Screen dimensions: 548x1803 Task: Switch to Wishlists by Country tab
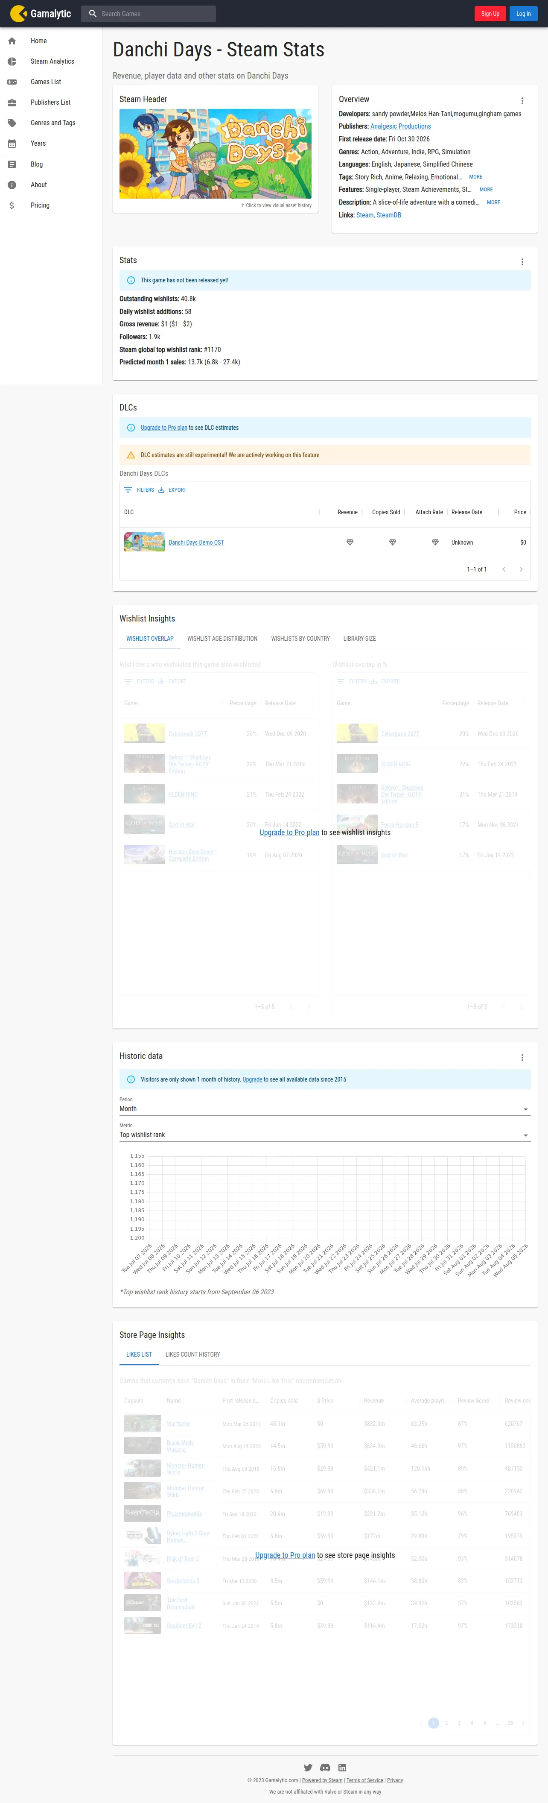300,638
